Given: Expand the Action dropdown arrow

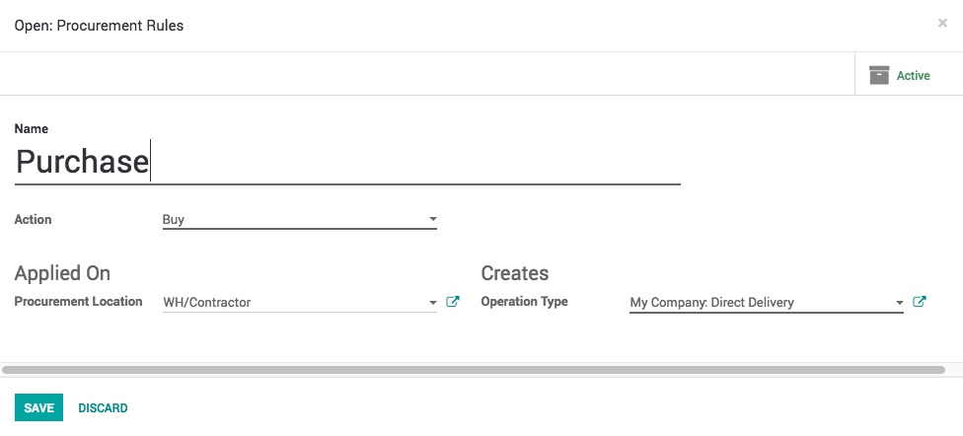Looking at the screenshot, I should click(432, 219).
